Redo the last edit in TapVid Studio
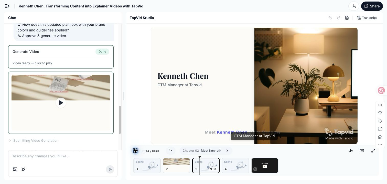 pyautogui.click(x=339, y=18)
